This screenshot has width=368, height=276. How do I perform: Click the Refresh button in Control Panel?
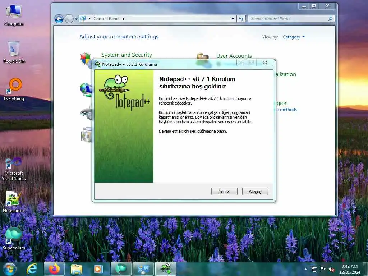click(241, 19)
